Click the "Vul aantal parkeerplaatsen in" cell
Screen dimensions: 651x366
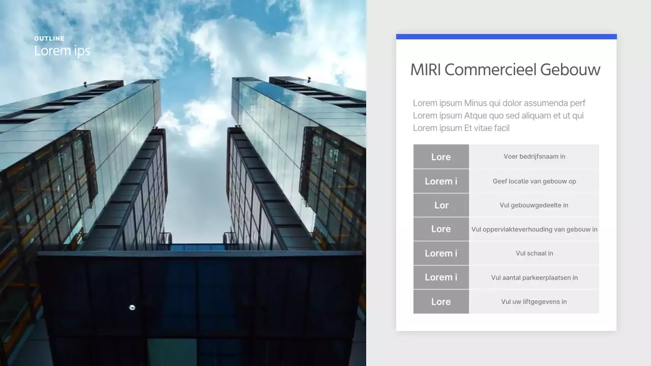[534, 278]
